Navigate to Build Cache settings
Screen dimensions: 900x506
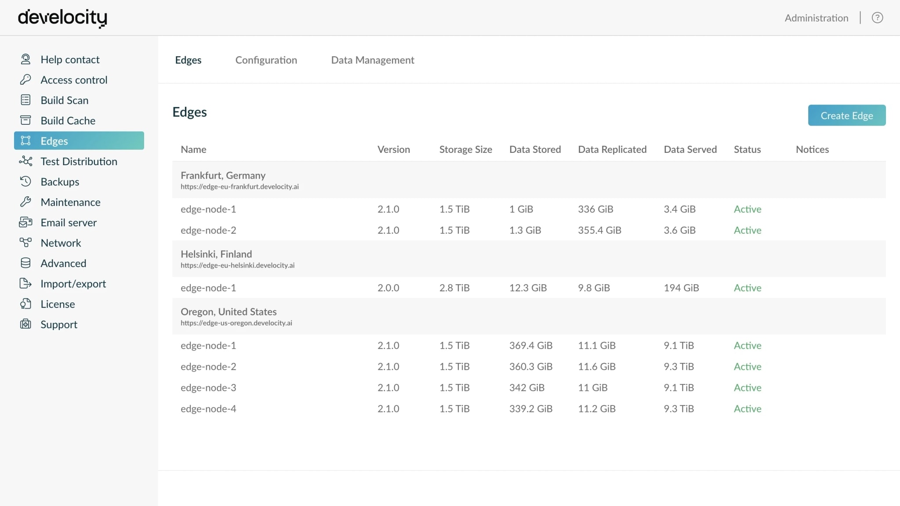coord(68,120)
